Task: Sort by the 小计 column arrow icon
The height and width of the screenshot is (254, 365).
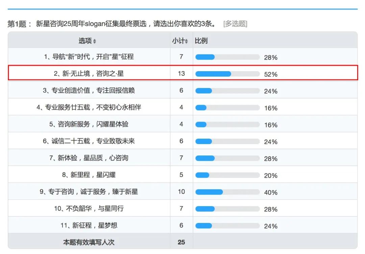Action: pos(187,41)
